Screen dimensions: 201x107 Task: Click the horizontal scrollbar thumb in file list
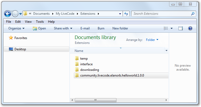tap(96, 100)
